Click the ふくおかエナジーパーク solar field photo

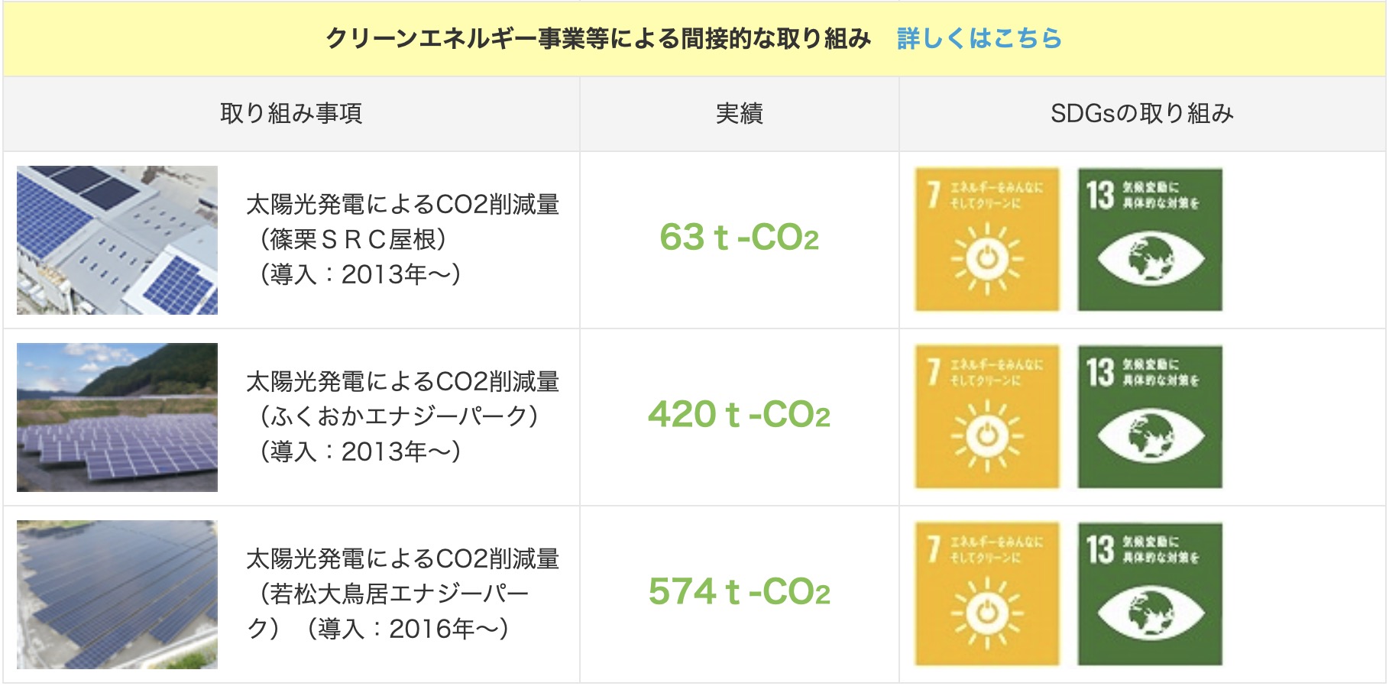click(117, 417)
